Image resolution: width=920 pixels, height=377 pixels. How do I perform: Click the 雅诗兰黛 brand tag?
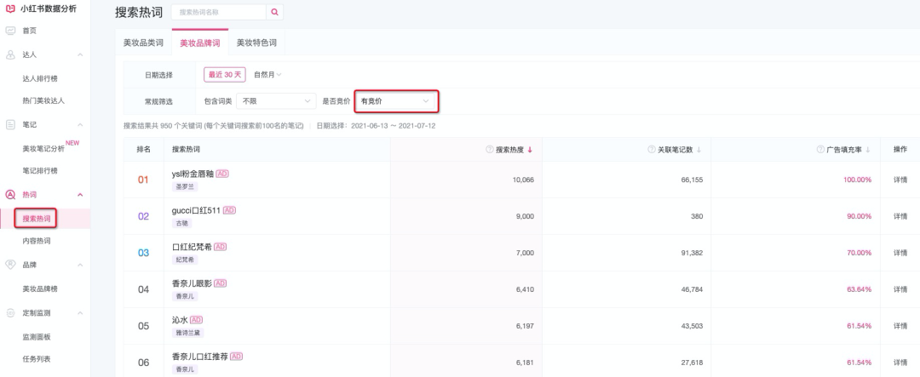point(187,333)
